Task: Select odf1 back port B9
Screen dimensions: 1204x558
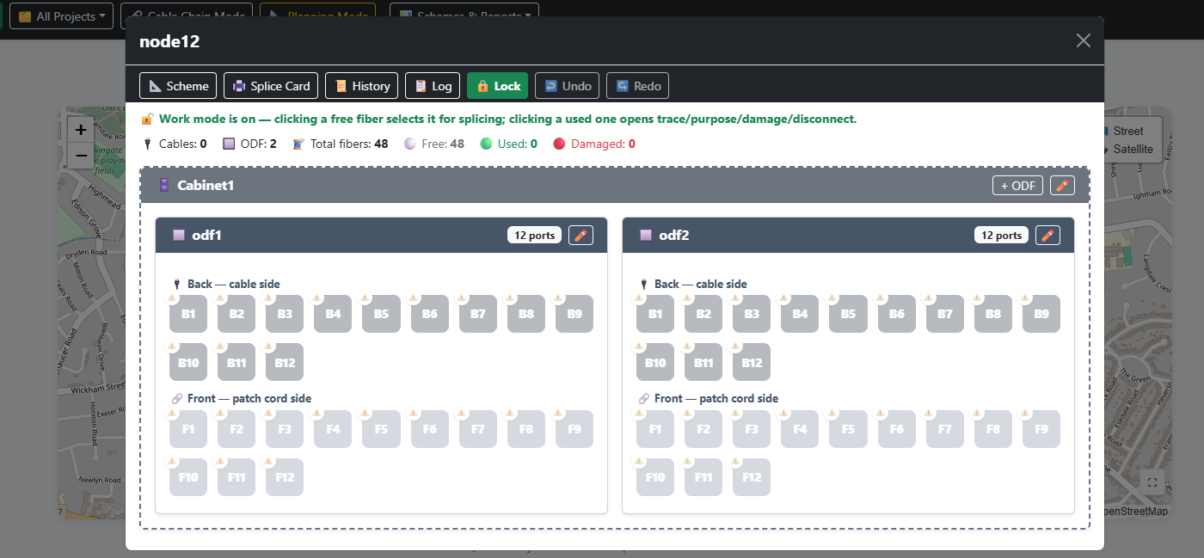Action: click(x=574, y=314)
